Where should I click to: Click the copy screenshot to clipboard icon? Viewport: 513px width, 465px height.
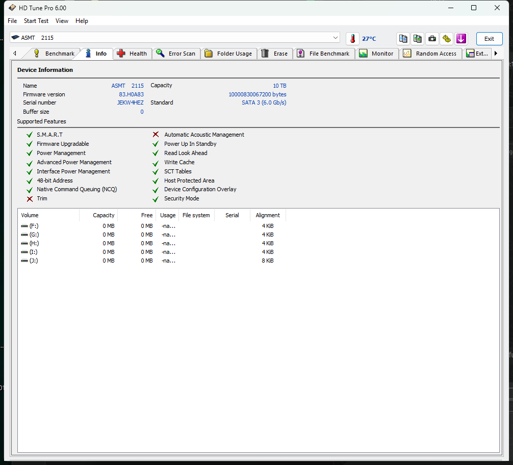tap(418, 39)
